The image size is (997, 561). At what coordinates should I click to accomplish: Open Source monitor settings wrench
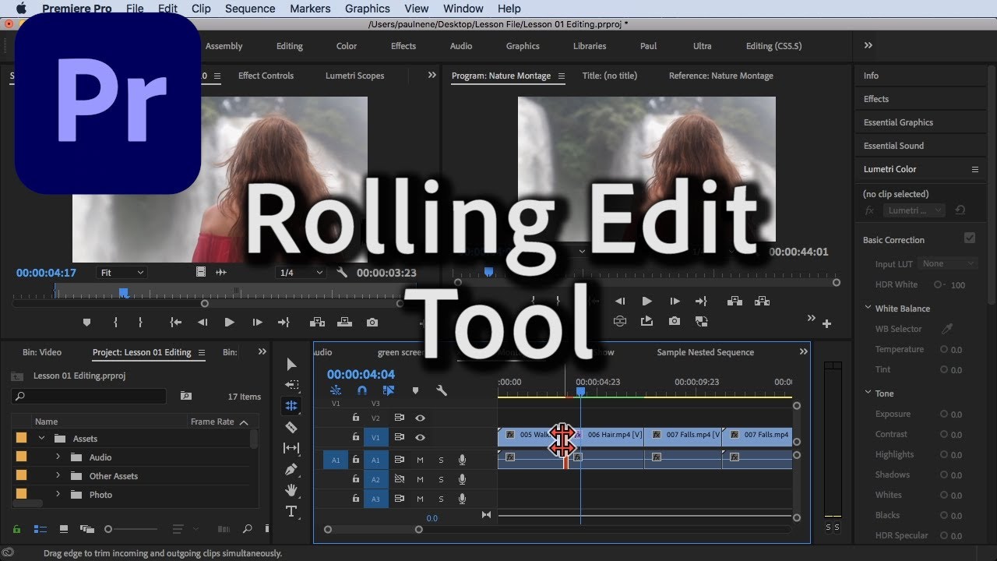pyautogui.click(x=342, y=273)
